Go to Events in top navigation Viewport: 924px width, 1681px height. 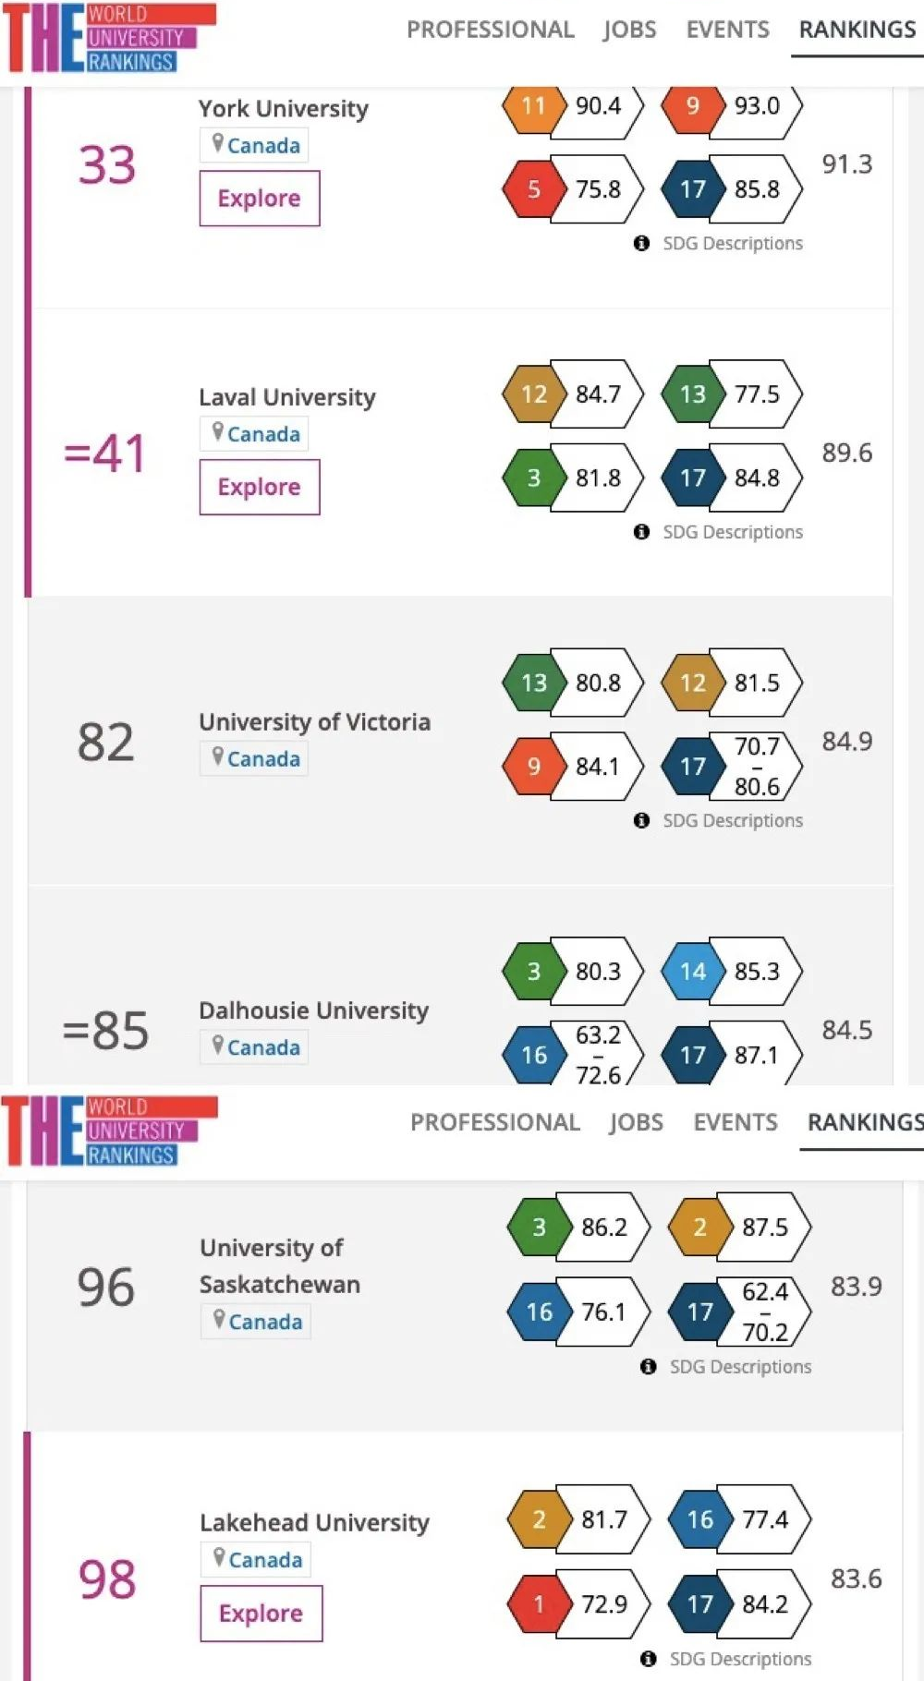[x=727, y=30]
